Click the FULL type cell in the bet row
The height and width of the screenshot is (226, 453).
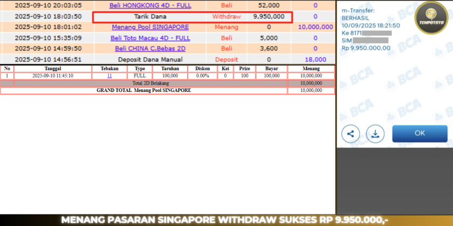pos(140,76)
